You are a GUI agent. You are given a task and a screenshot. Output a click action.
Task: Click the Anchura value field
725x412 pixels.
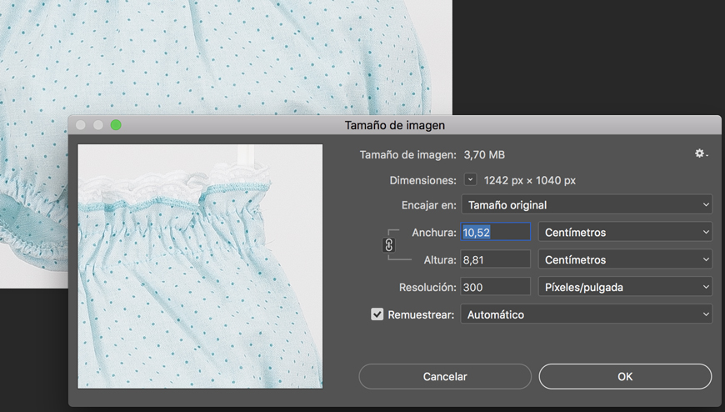point(496,232)
